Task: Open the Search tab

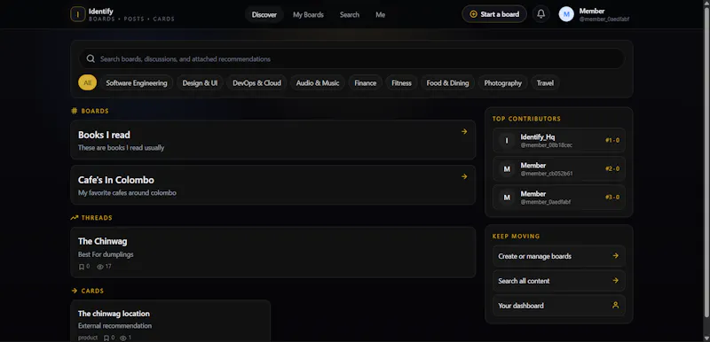Action: (349, 14)
